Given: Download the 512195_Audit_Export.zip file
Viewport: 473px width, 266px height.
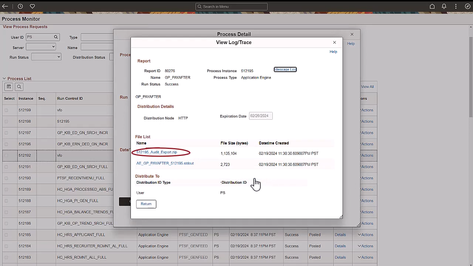Looking at the screenshot, I should [x=156, y=152].
